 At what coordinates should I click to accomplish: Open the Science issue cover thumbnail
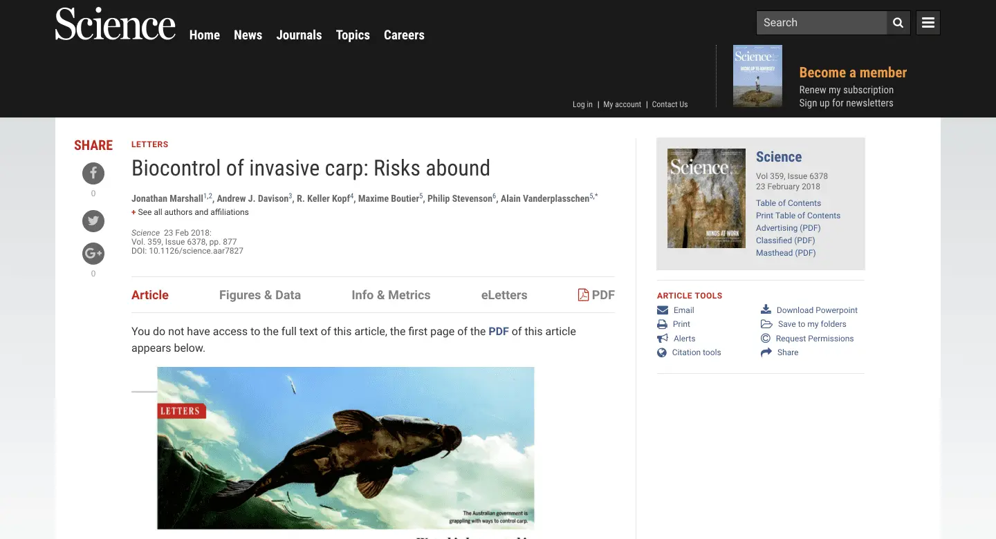click(x=706, y=198)
